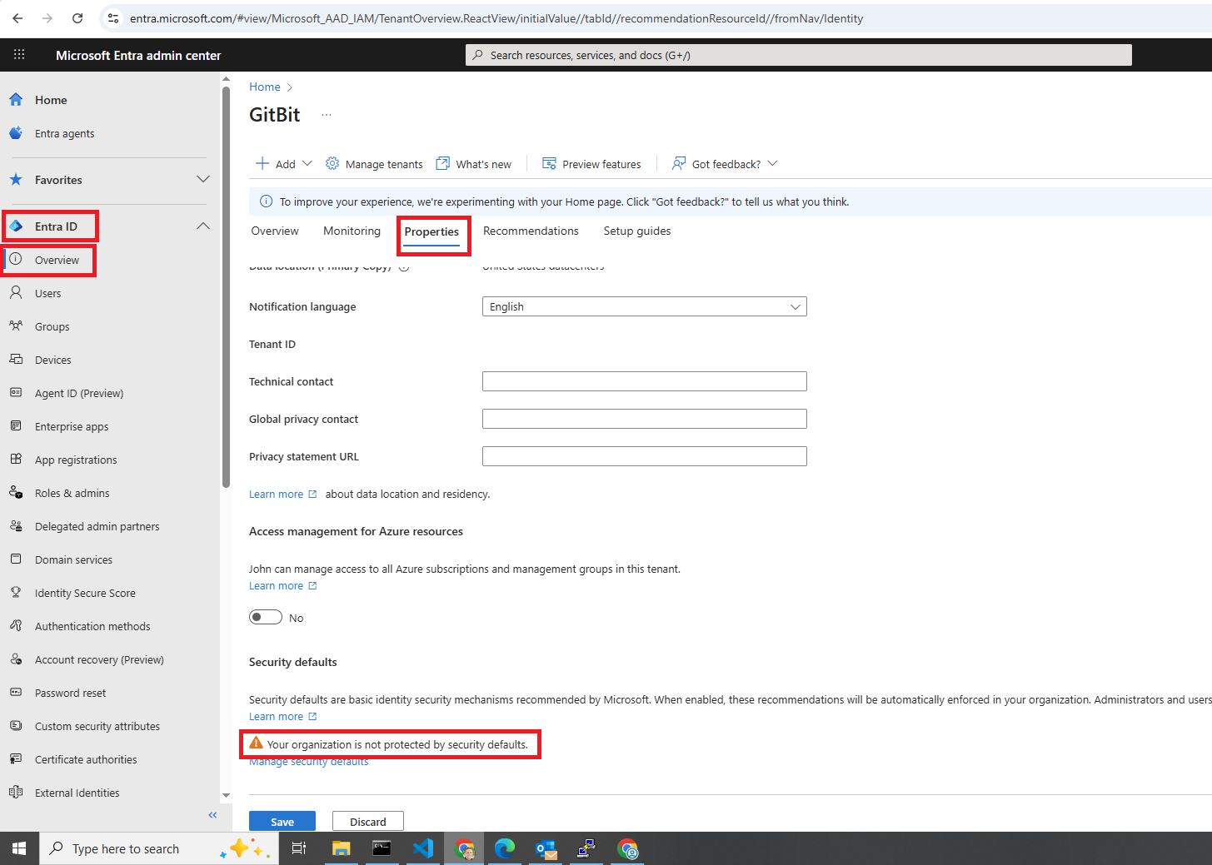Open Password reset settings
Image resolution: width=1212 pixels, height=865 pixels.
[70, 692]
